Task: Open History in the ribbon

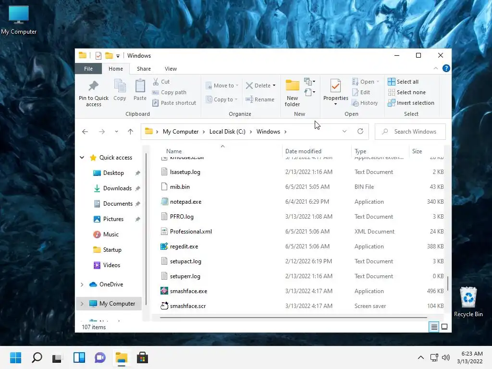Action: click(365, 103)
